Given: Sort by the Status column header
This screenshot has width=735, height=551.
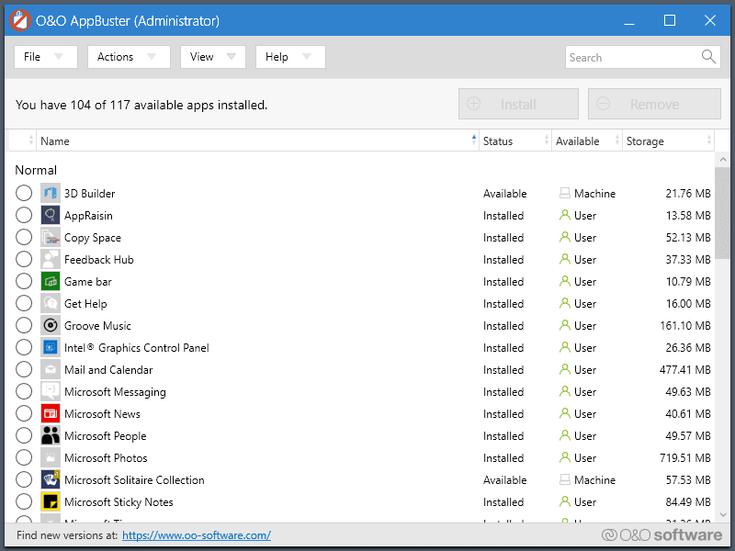Looking at the screenshot, I should coord(515,141).
